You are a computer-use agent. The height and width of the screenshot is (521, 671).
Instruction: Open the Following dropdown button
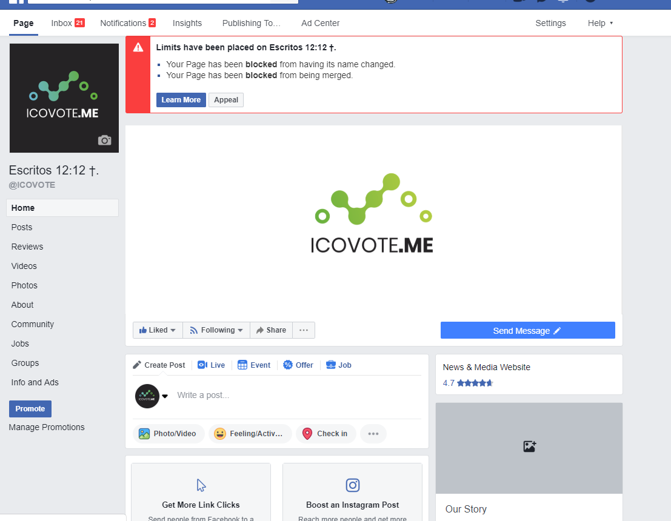pyautogui.click(x=216, y=330)
